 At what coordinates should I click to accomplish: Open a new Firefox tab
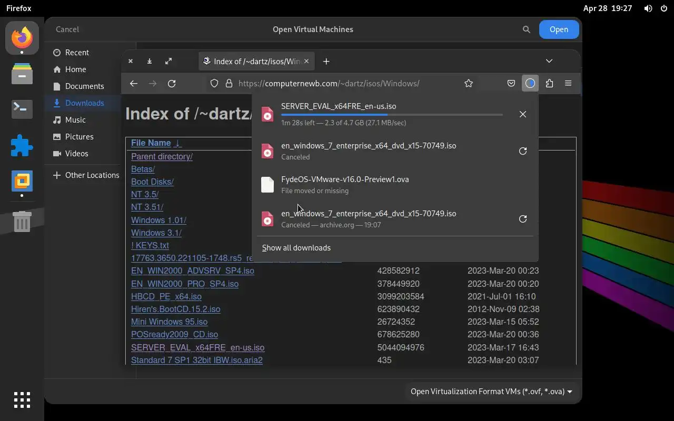[x=326, y=61]
